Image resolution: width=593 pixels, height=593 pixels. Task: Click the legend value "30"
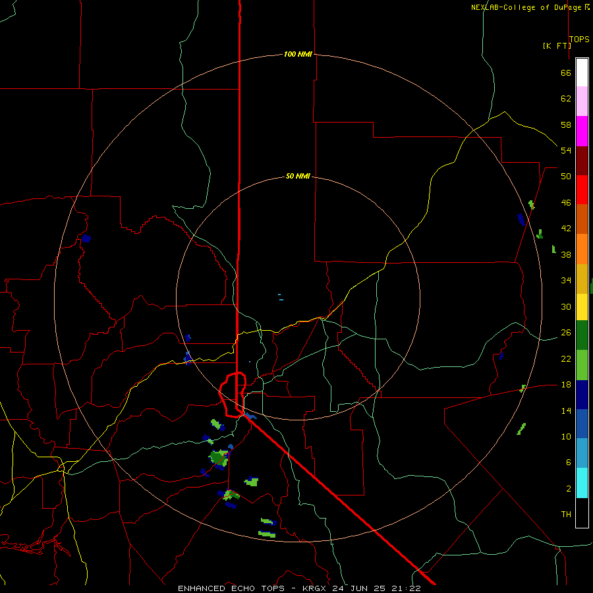point(566,306)
